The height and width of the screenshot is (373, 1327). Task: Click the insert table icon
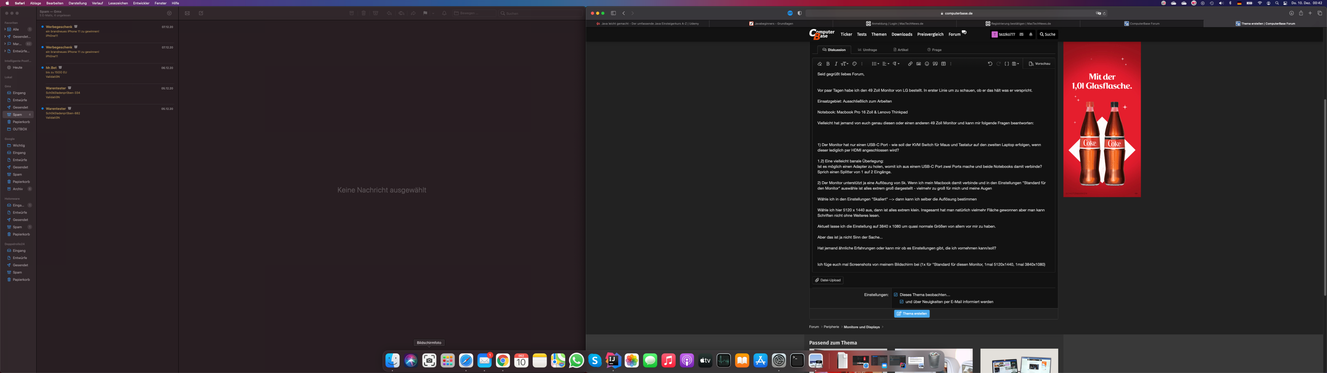943,64
